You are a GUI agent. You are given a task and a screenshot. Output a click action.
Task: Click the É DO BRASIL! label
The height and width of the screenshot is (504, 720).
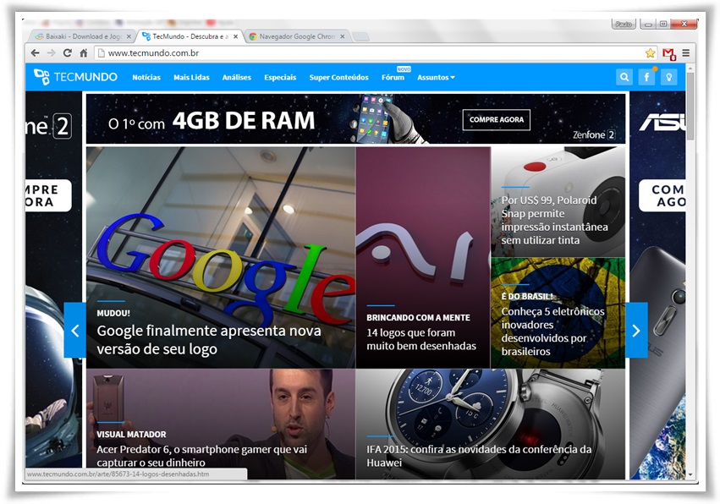527,297
